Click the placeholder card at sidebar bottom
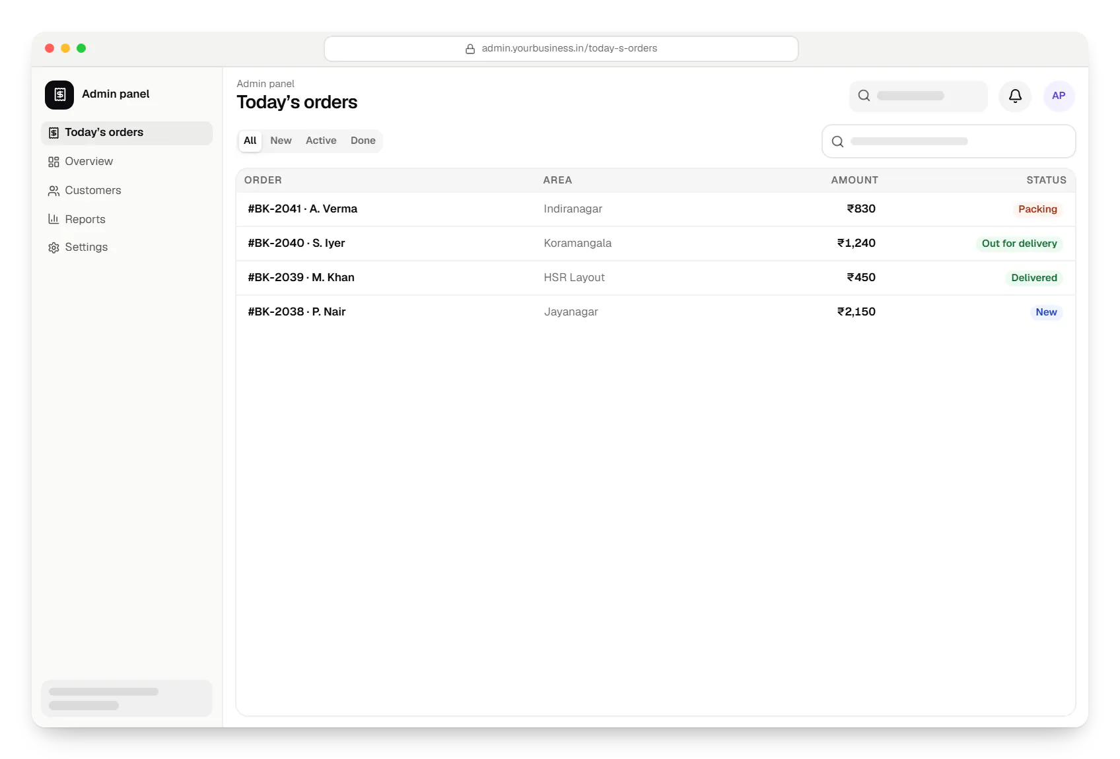This screenshot has height=759, width=1120. [x=127, y=698]
